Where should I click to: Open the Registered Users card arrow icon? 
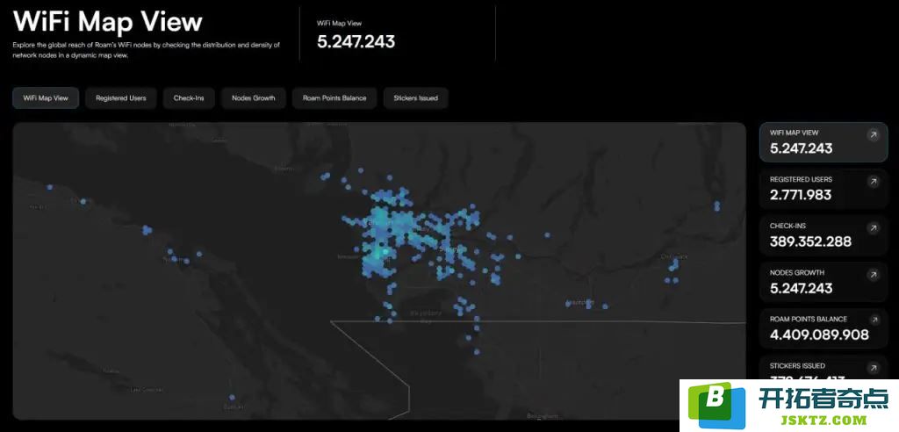click(x=873, y=182)
